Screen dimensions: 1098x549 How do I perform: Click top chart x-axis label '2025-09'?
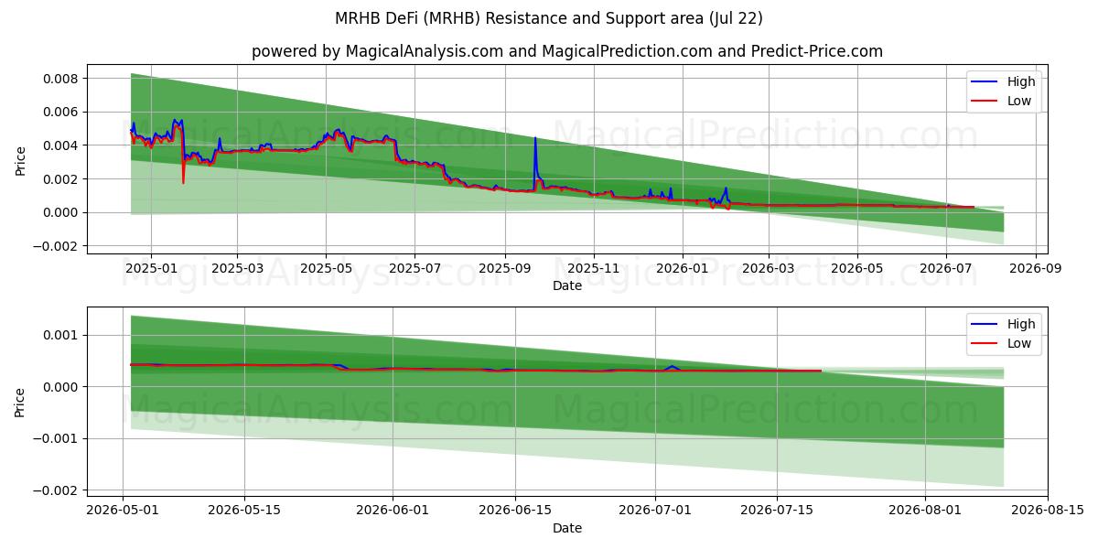[505, 269]
